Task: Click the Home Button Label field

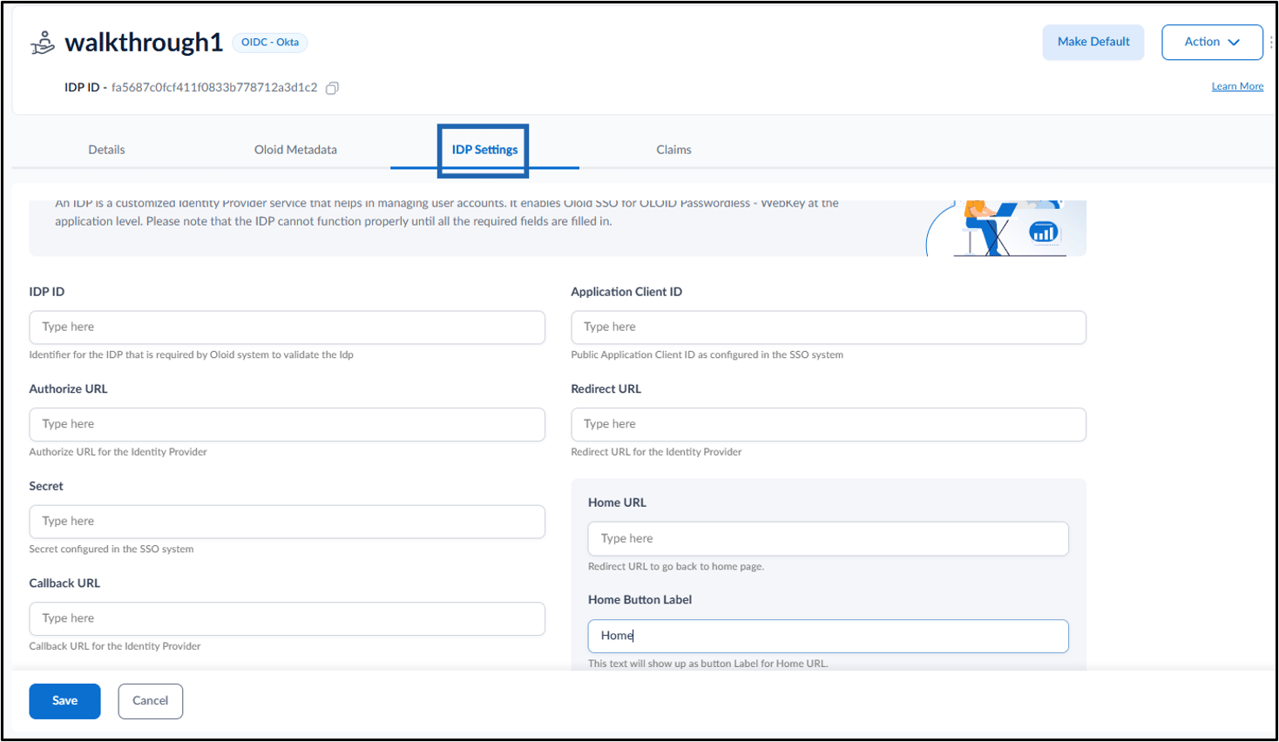Action: click(x=829, y=636)
